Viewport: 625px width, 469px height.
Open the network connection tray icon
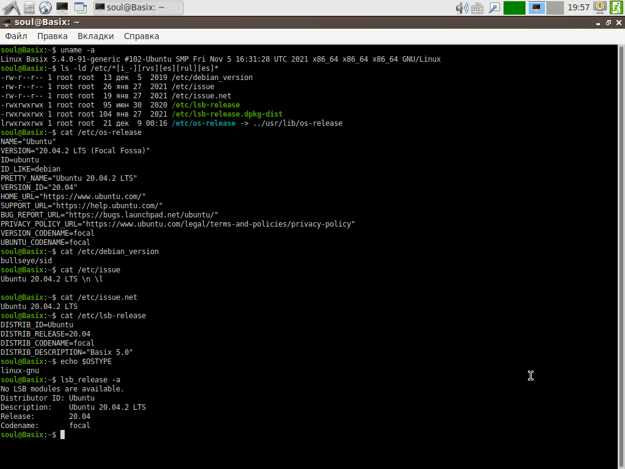tap(494, 8)
